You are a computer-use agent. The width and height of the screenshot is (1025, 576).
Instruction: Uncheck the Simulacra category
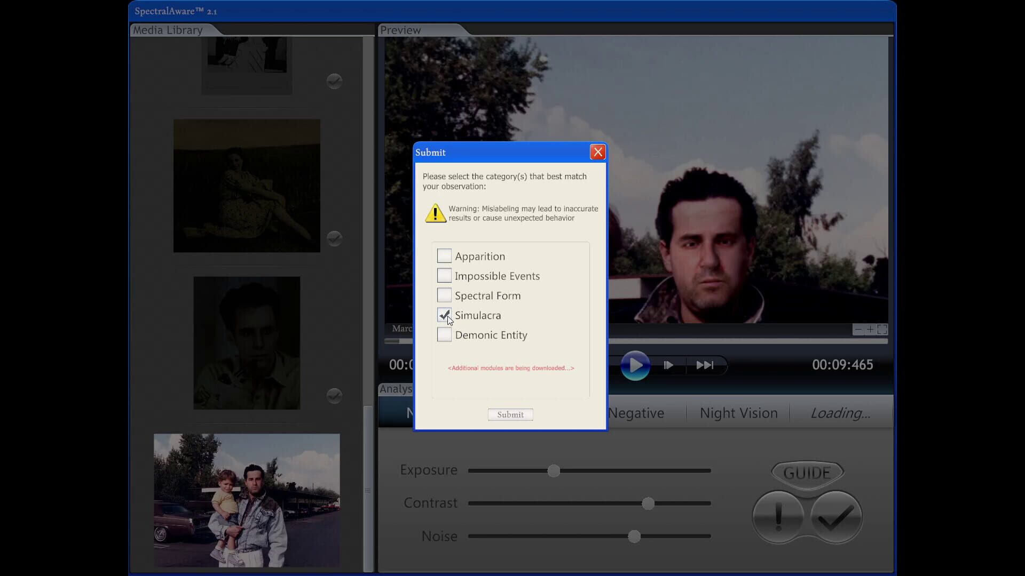click(444, 315)
